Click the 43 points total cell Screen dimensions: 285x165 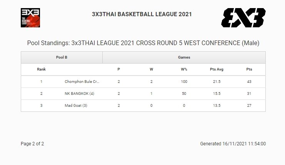(249, 82)
